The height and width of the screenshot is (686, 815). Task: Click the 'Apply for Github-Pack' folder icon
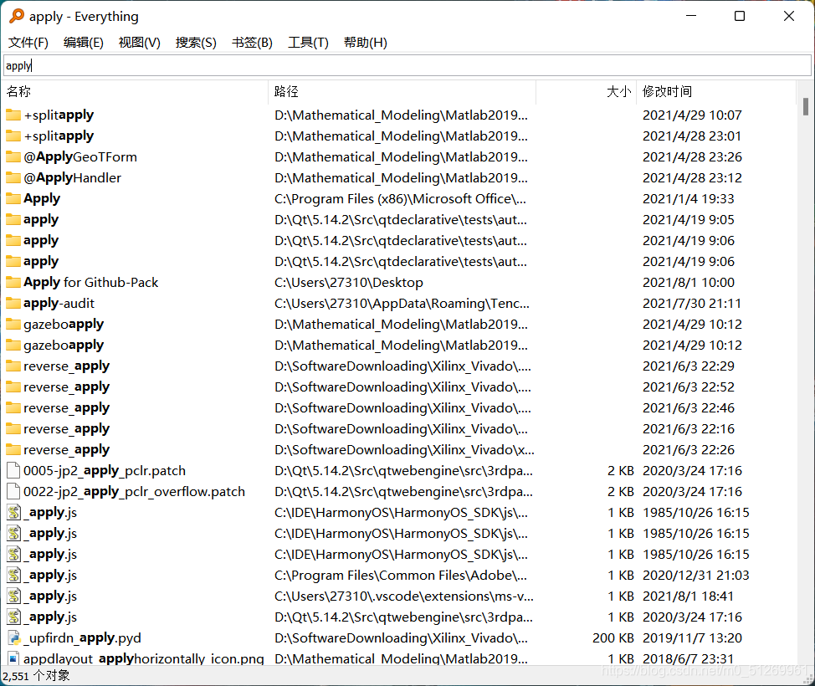[x=13, y=282]
